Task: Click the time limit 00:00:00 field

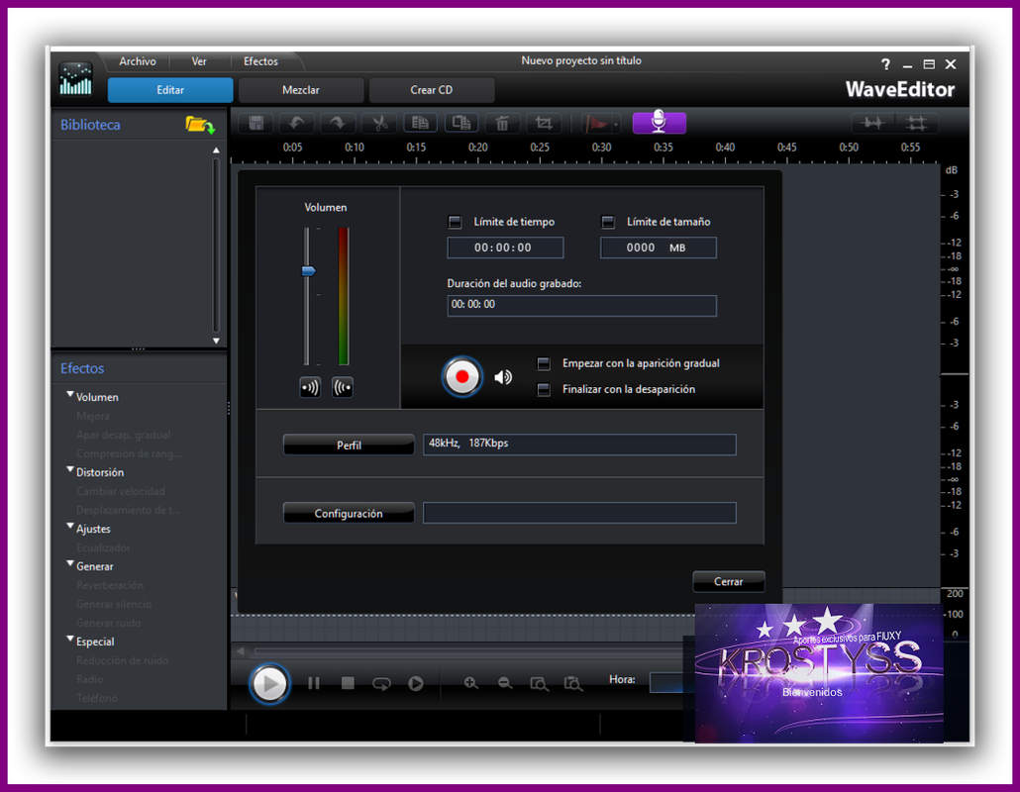Action: (x=505, y=247)
